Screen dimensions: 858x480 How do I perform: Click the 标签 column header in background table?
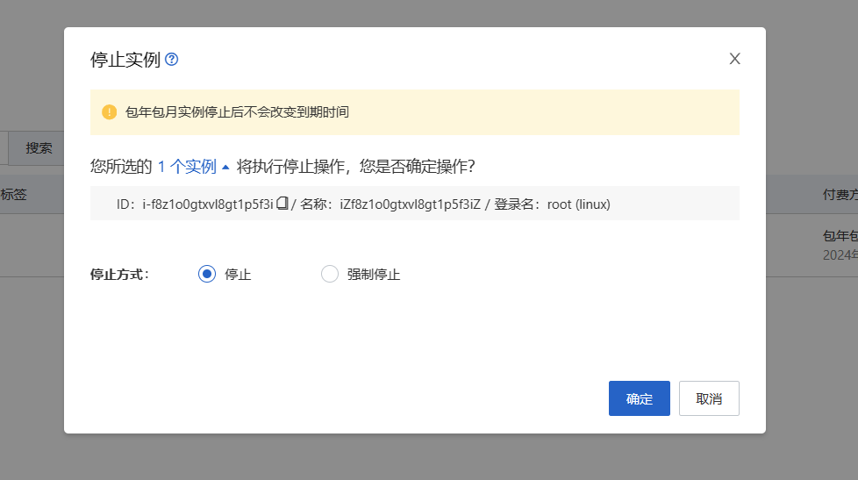click(x=14, y=194)
